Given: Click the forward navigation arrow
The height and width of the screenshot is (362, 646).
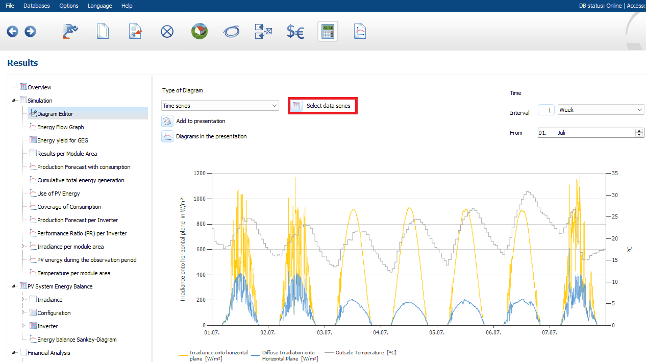Looking at the screenshot, I should [30, 32].
